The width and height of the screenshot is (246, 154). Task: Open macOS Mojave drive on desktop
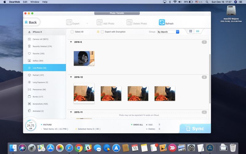coord(231,14)
